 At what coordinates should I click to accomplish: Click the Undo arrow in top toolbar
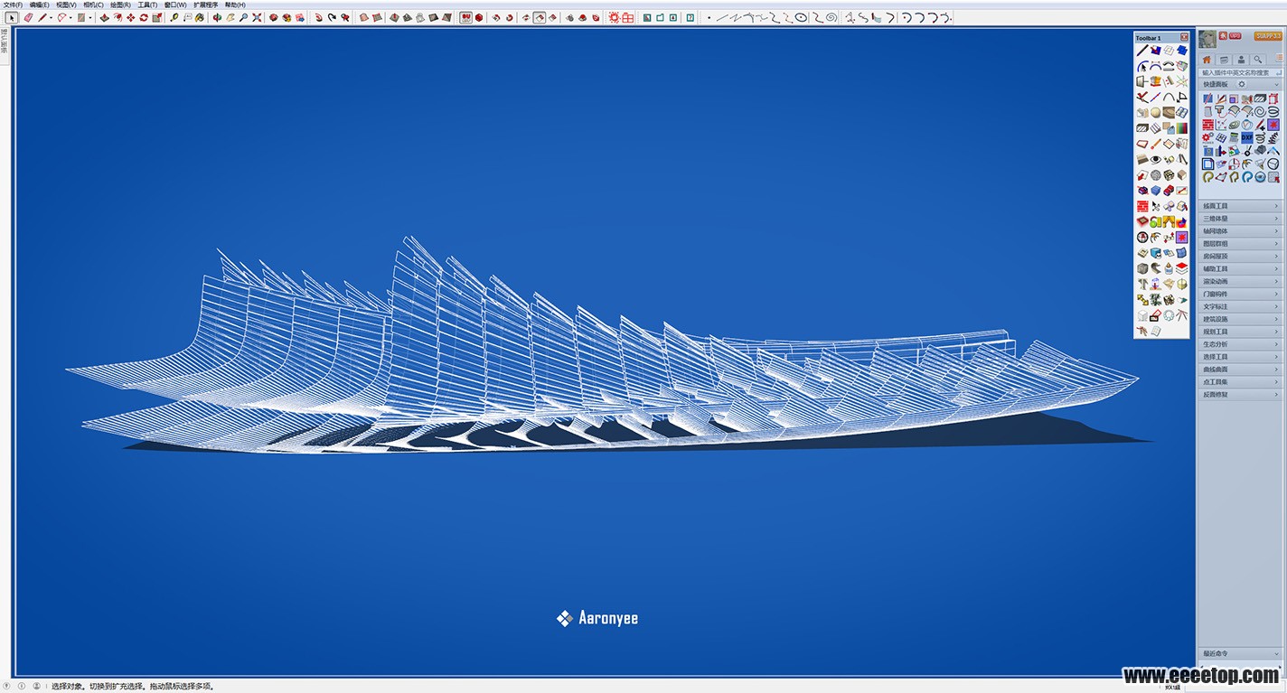tap(318, 17)
